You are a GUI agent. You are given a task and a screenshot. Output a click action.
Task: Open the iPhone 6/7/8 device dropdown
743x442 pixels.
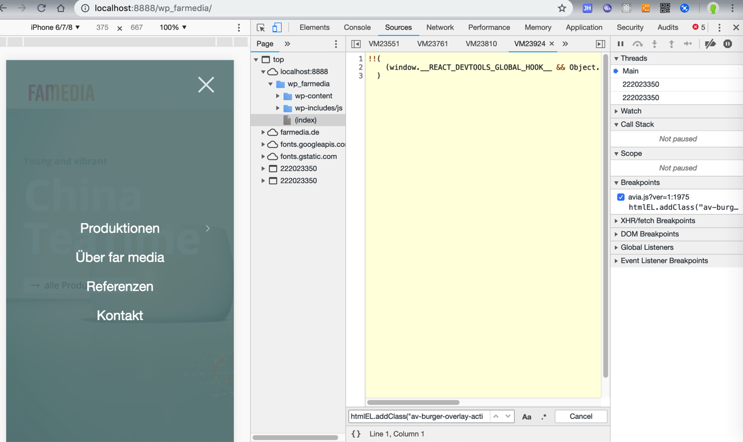[x=55, y=27]
